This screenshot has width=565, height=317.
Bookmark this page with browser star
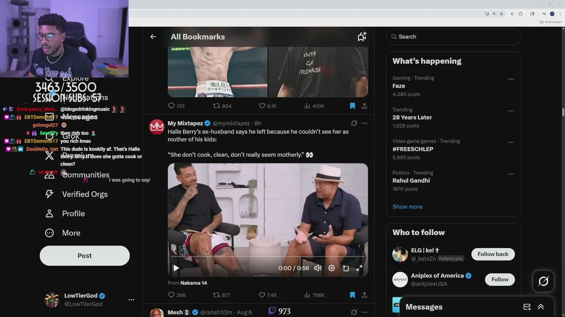[501, 14]
